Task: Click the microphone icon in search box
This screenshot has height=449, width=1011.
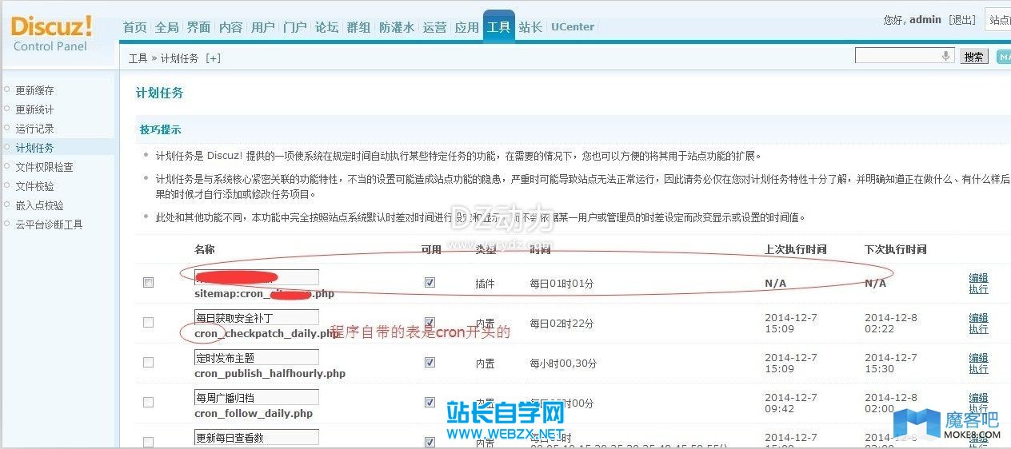Action: point(946,56)
